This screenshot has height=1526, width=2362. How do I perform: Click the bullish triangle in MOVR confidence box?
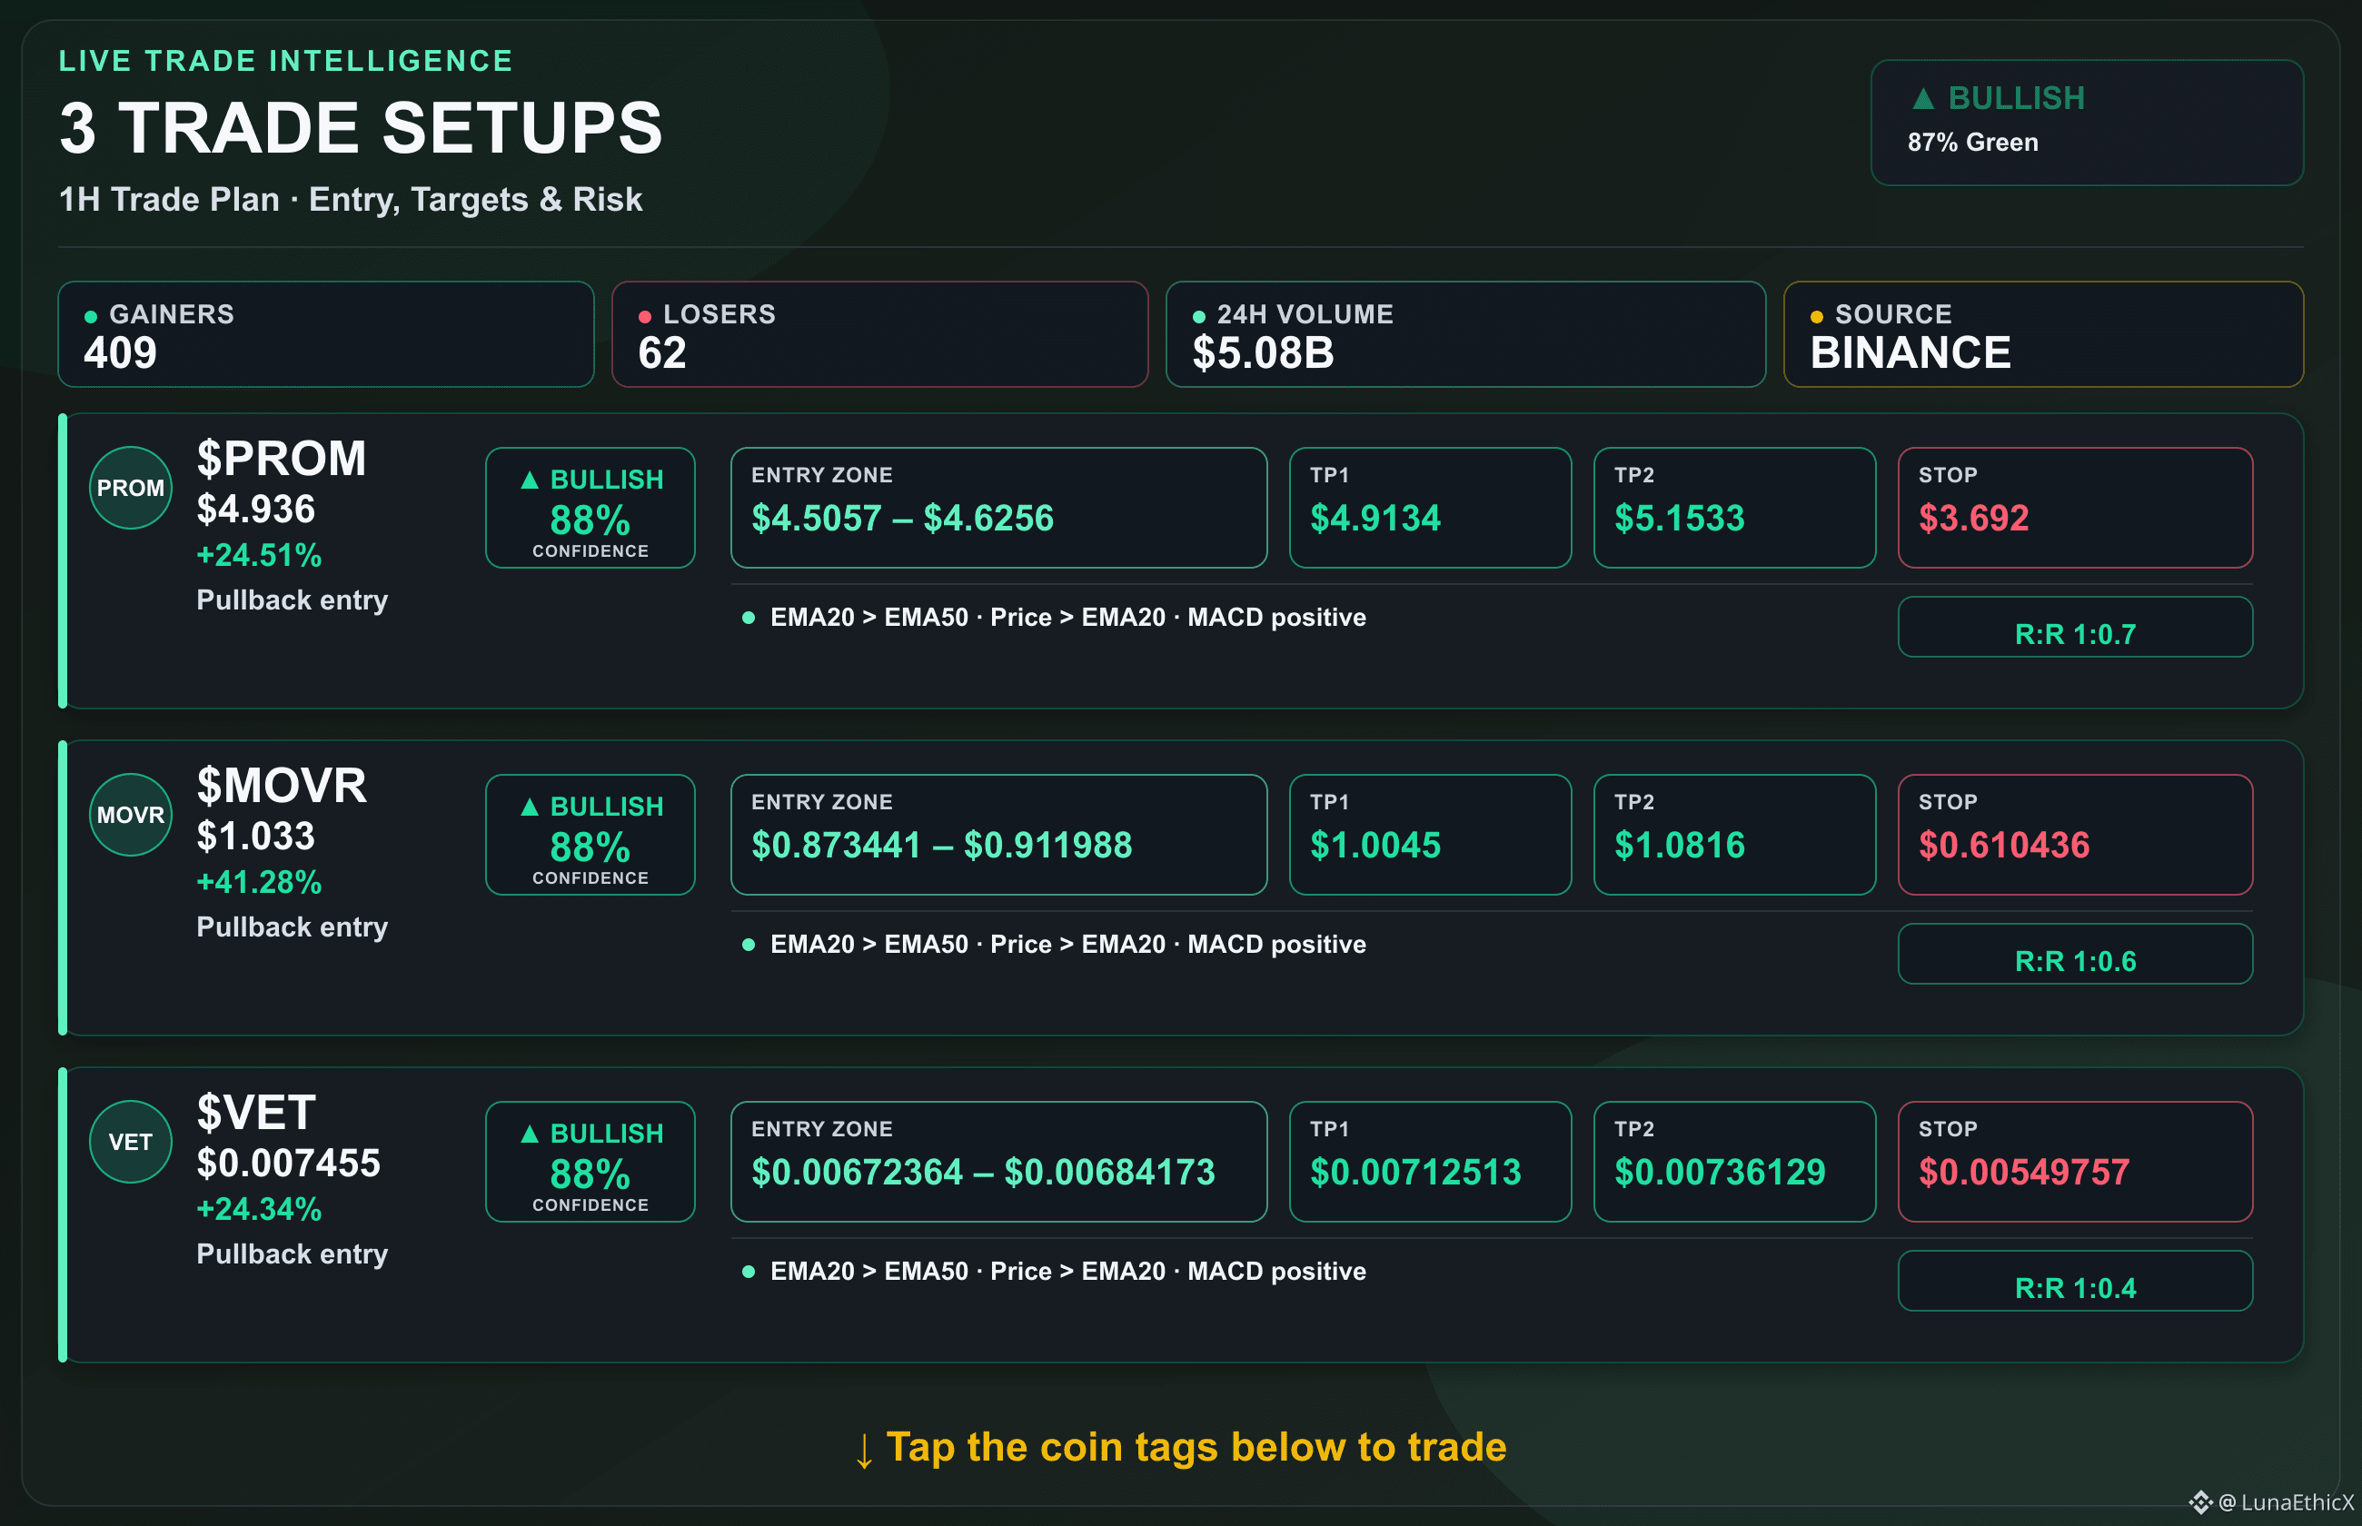pos(530,807)
